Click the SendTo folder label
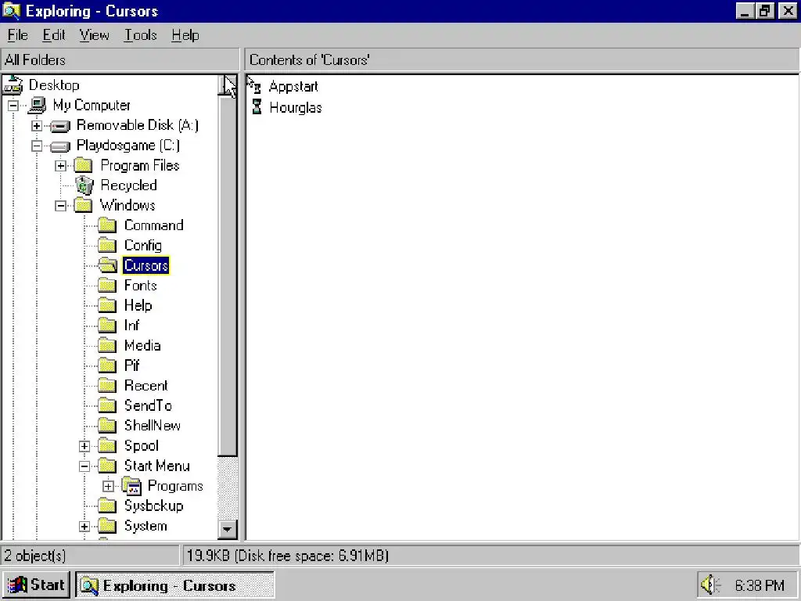This screenshot has width=801, height=601. tap(148, 406)
